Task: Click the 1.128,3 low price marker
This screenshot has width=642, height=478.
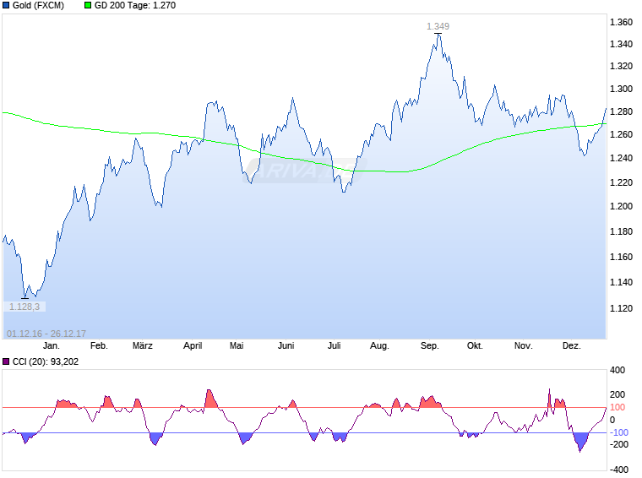Action: [x=24, y=307]
